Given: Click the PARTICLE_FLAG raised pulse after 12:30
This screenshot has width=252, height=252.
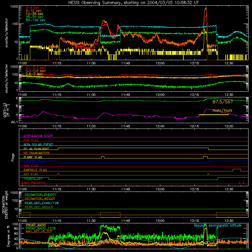Looking at the screenshot, I should click(x=237, y=170).
